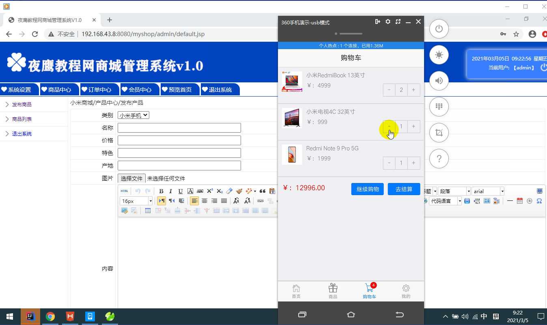Insert time with clock icon
547x325 pixels.
coord(530,201)
